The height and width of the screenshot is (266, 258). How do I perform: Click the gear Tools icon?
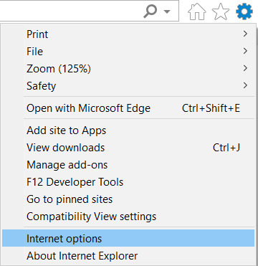244,11
